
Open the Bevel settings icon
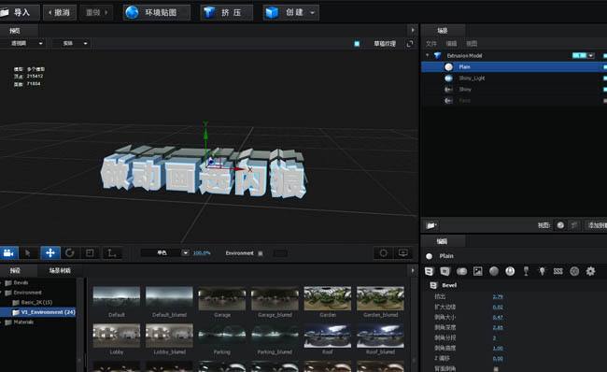(x=429, y=271)
